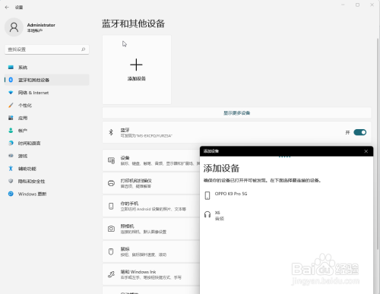
Task: Open the 系统 section in the sidebar
Action: [x=47, y=68]
